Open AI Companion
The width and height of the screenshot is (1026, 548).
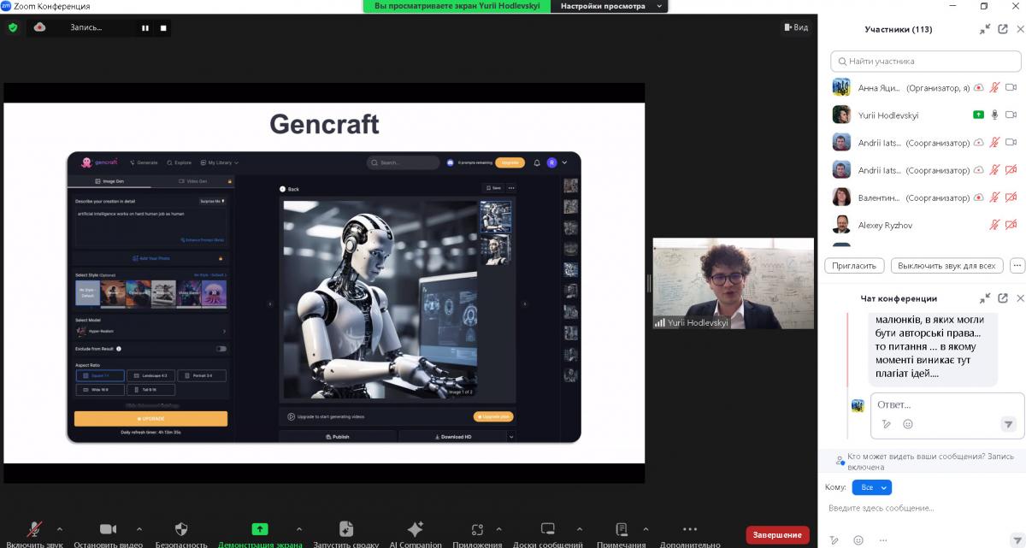416,529
